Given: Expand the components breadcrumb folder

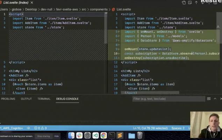Looking at the screenshot, I should point(99,9).
